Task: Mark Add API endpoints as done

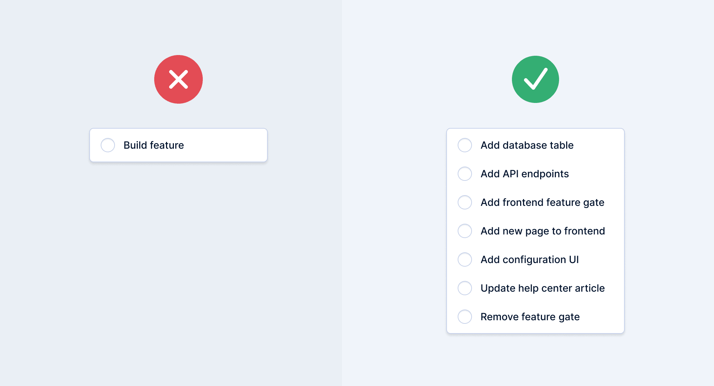Action: pos(465,174)
